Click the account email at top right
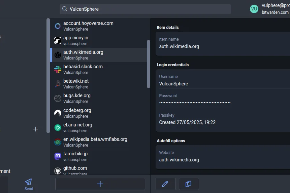This screenshot has height=193, width=290. [276, 5]
